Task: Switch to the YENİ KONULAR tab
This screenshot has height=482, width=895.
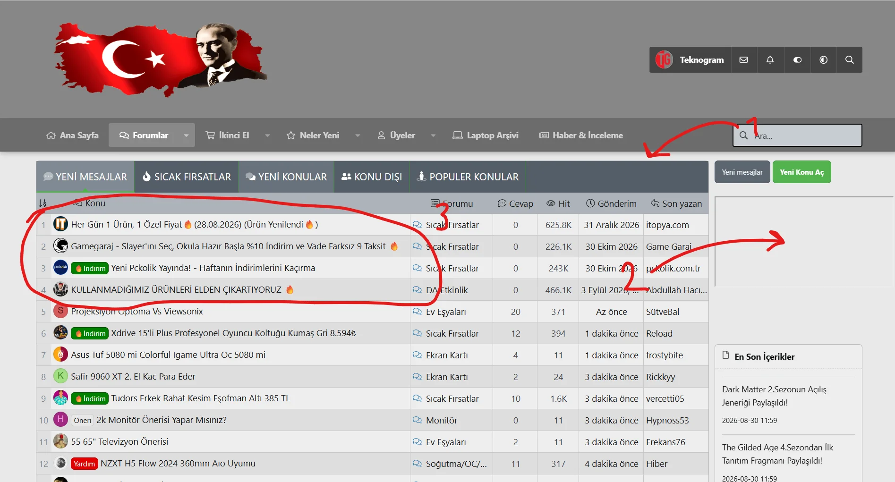Action: pos(286,177)
